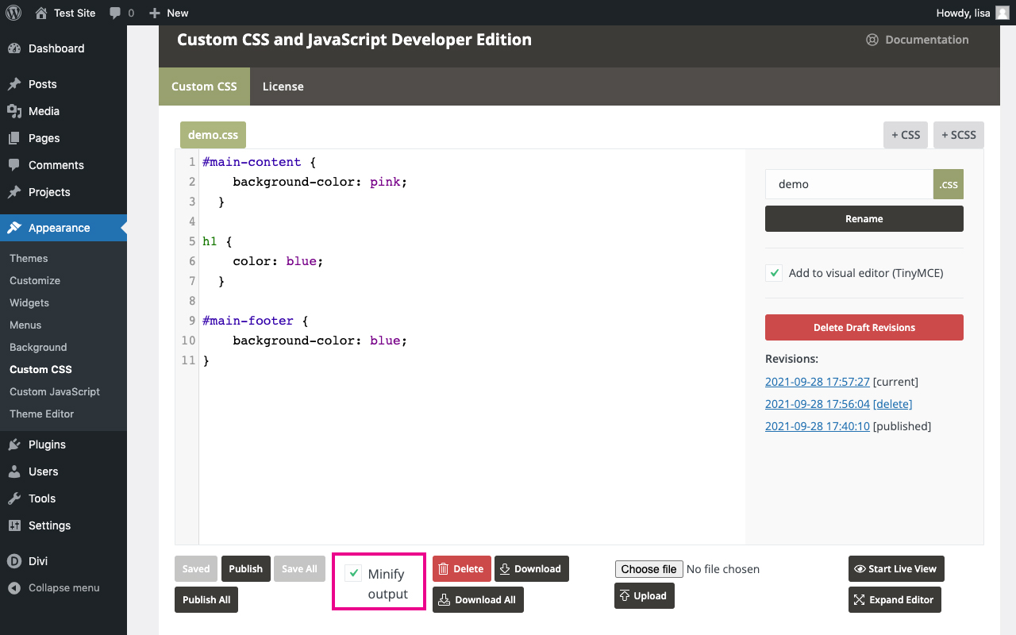Click the Media icon in sidebar
The height and width of the screenshot is (635, 1016).
(14, 111)
